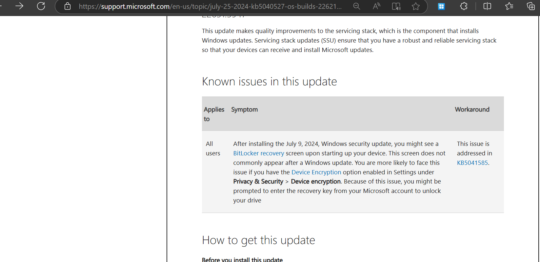Click the Known issues in this update heading
Screen dimensions: 540x262
(270, 81)
